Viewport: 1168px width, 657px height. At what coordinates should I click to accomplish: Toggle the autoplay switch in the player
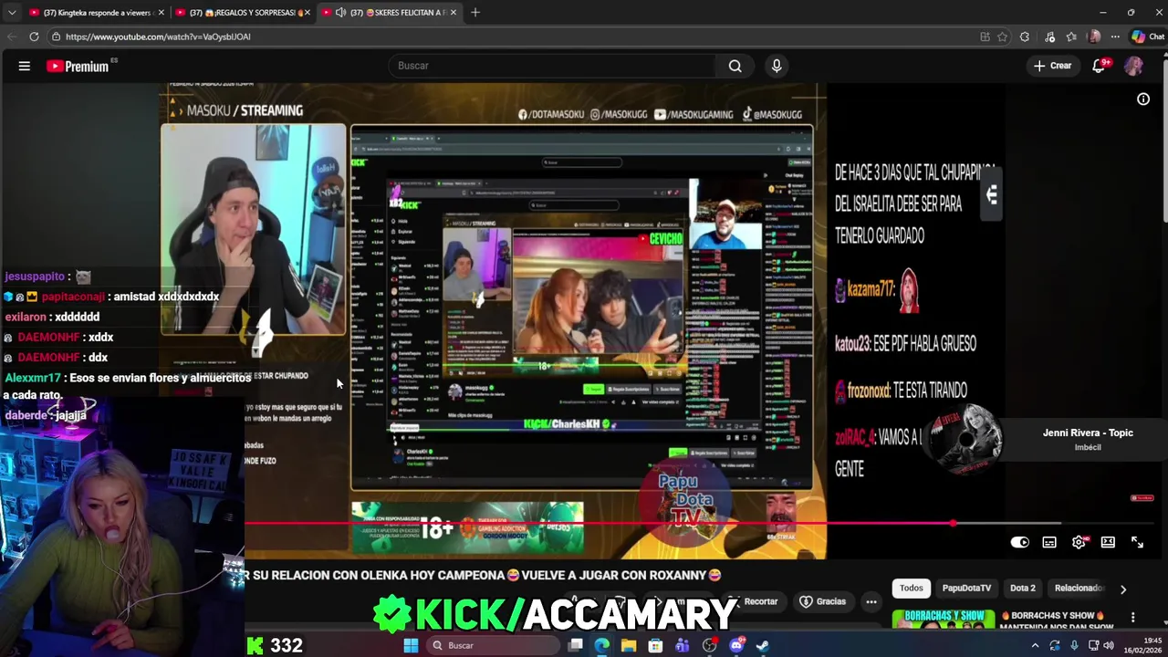coord(1020,542)
